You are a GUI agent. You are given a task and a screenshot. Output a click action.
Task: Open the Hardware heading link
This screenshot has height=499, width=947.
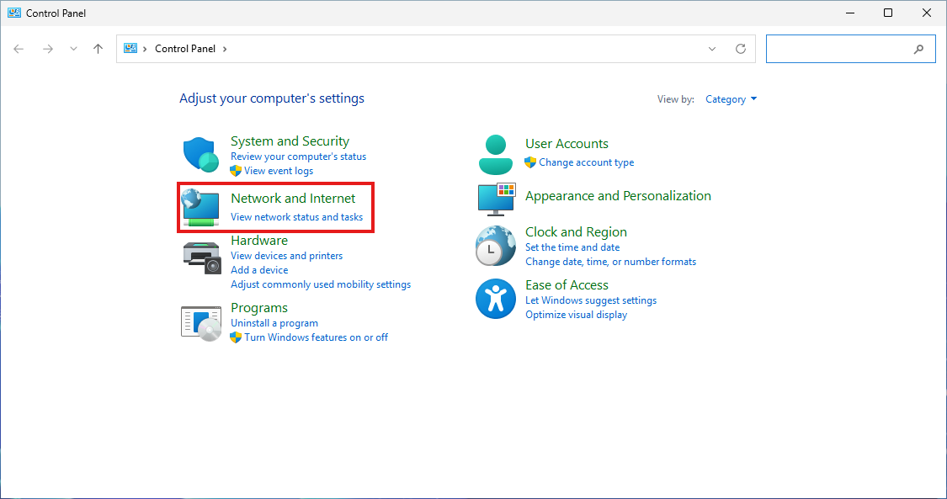(259, 240)
